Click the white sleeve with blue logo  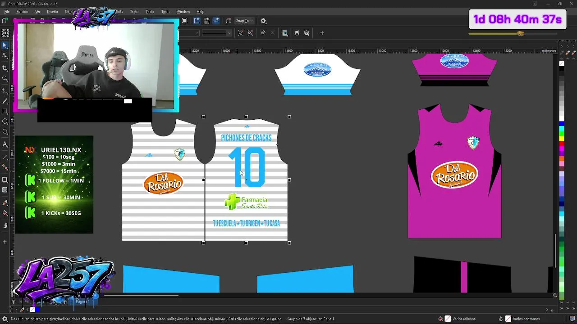pyautogui.click(x=317, y=74)
